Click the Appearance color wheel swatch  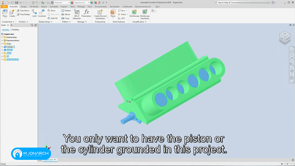pyautogui.click(x=72, y=3)
